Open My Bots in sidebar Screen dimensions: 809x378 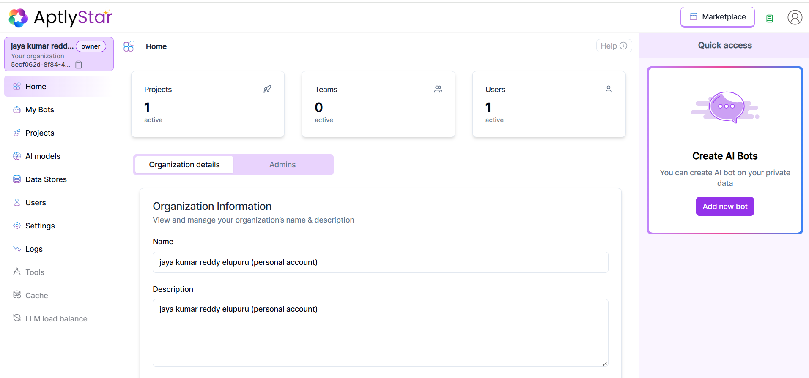(39, 110)
